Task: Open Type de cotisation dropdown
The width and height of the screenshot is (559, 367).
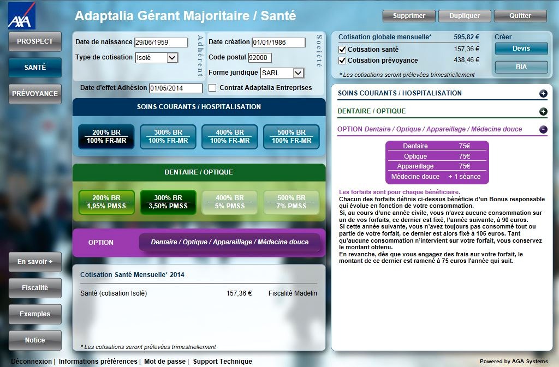Action: click(x=157, y=58)
